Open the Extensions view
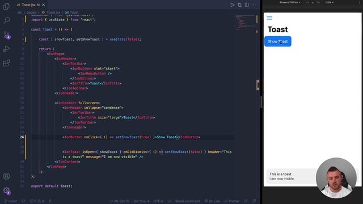Image resolution: width=363 pixels, height=204 pixels. click(x=6, y=63)
